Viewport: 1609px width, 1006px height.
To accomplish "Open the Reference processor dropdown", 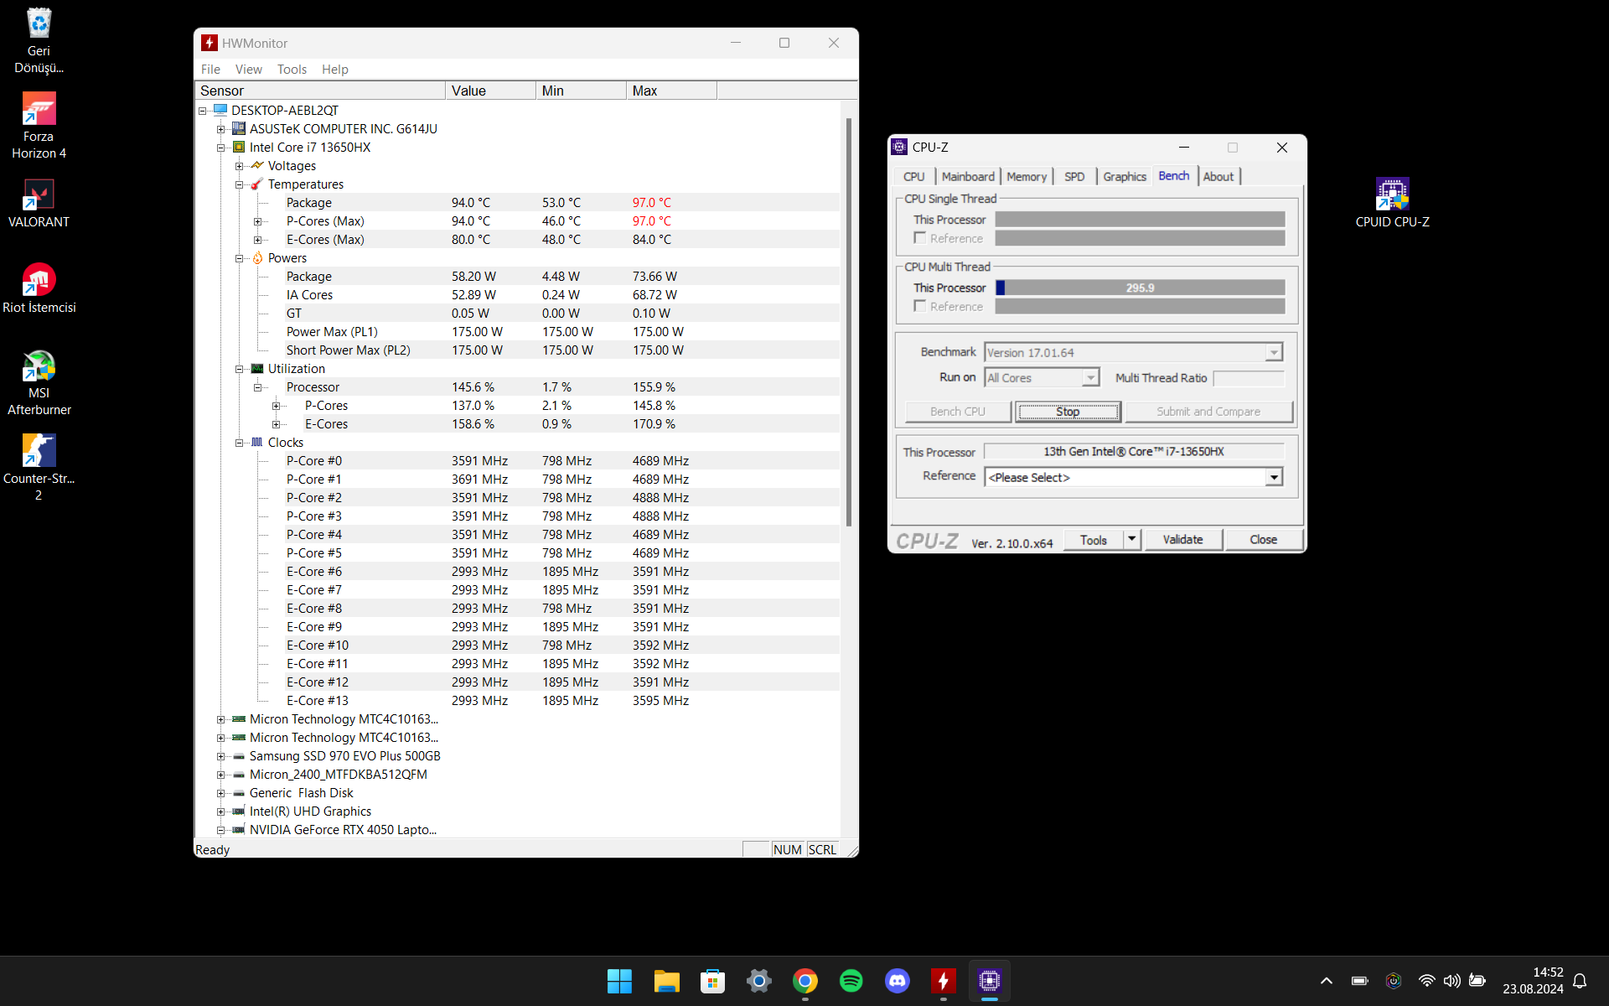I will click(x=1274, y=477).
